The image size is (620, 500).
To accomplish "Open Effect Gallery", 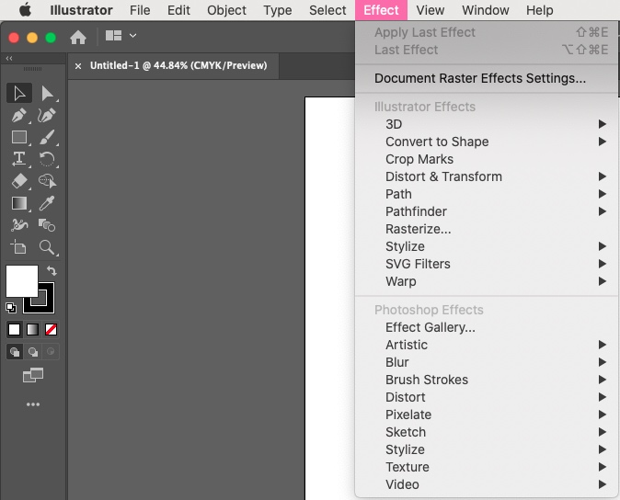I will coord(487,327).
